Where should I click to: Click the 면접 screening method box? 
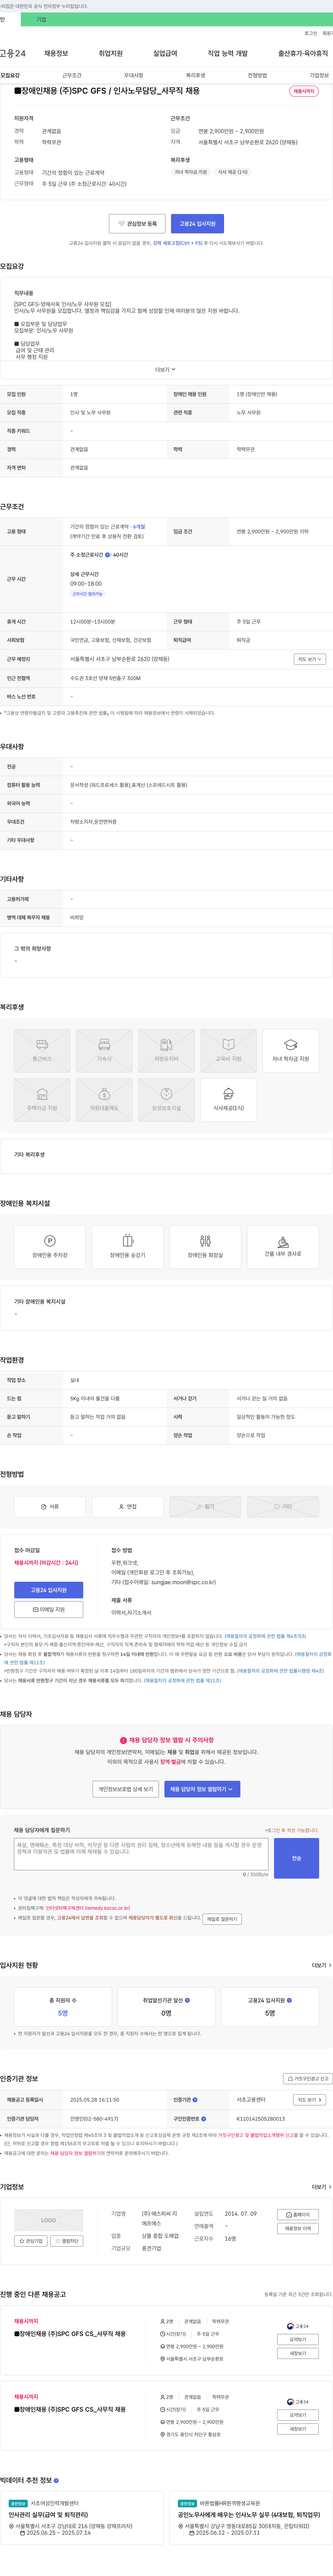click(x=127, y=1506)
